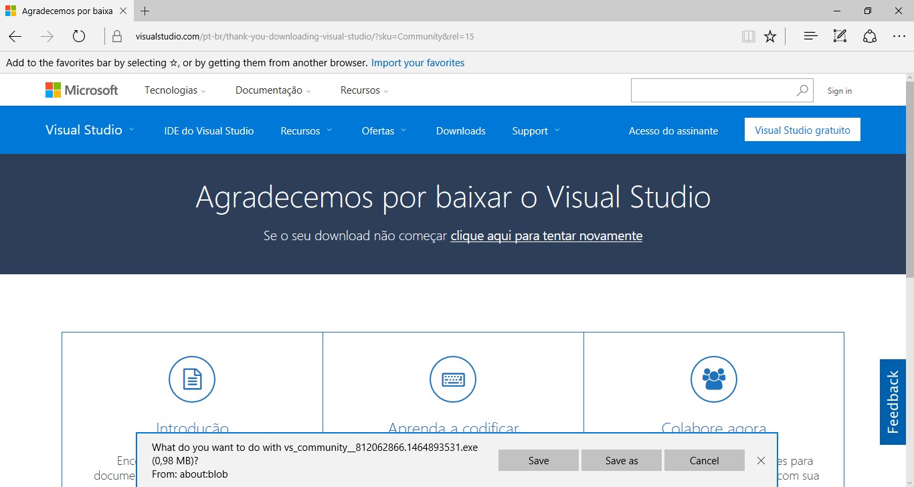Expand the Documentação dropdown
Screen dimensions: 914x487
pos(273,90)
